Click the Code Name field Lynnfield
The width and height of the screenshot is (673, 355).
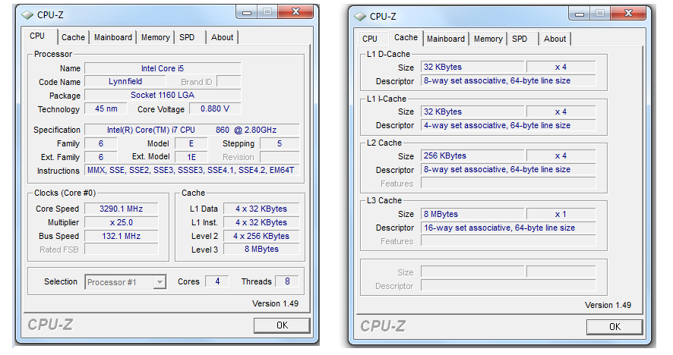coord(125,81)
